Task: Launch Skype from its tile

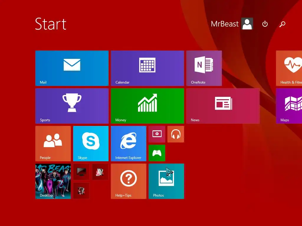Action: pyautogui.click(x=91, y=144)
